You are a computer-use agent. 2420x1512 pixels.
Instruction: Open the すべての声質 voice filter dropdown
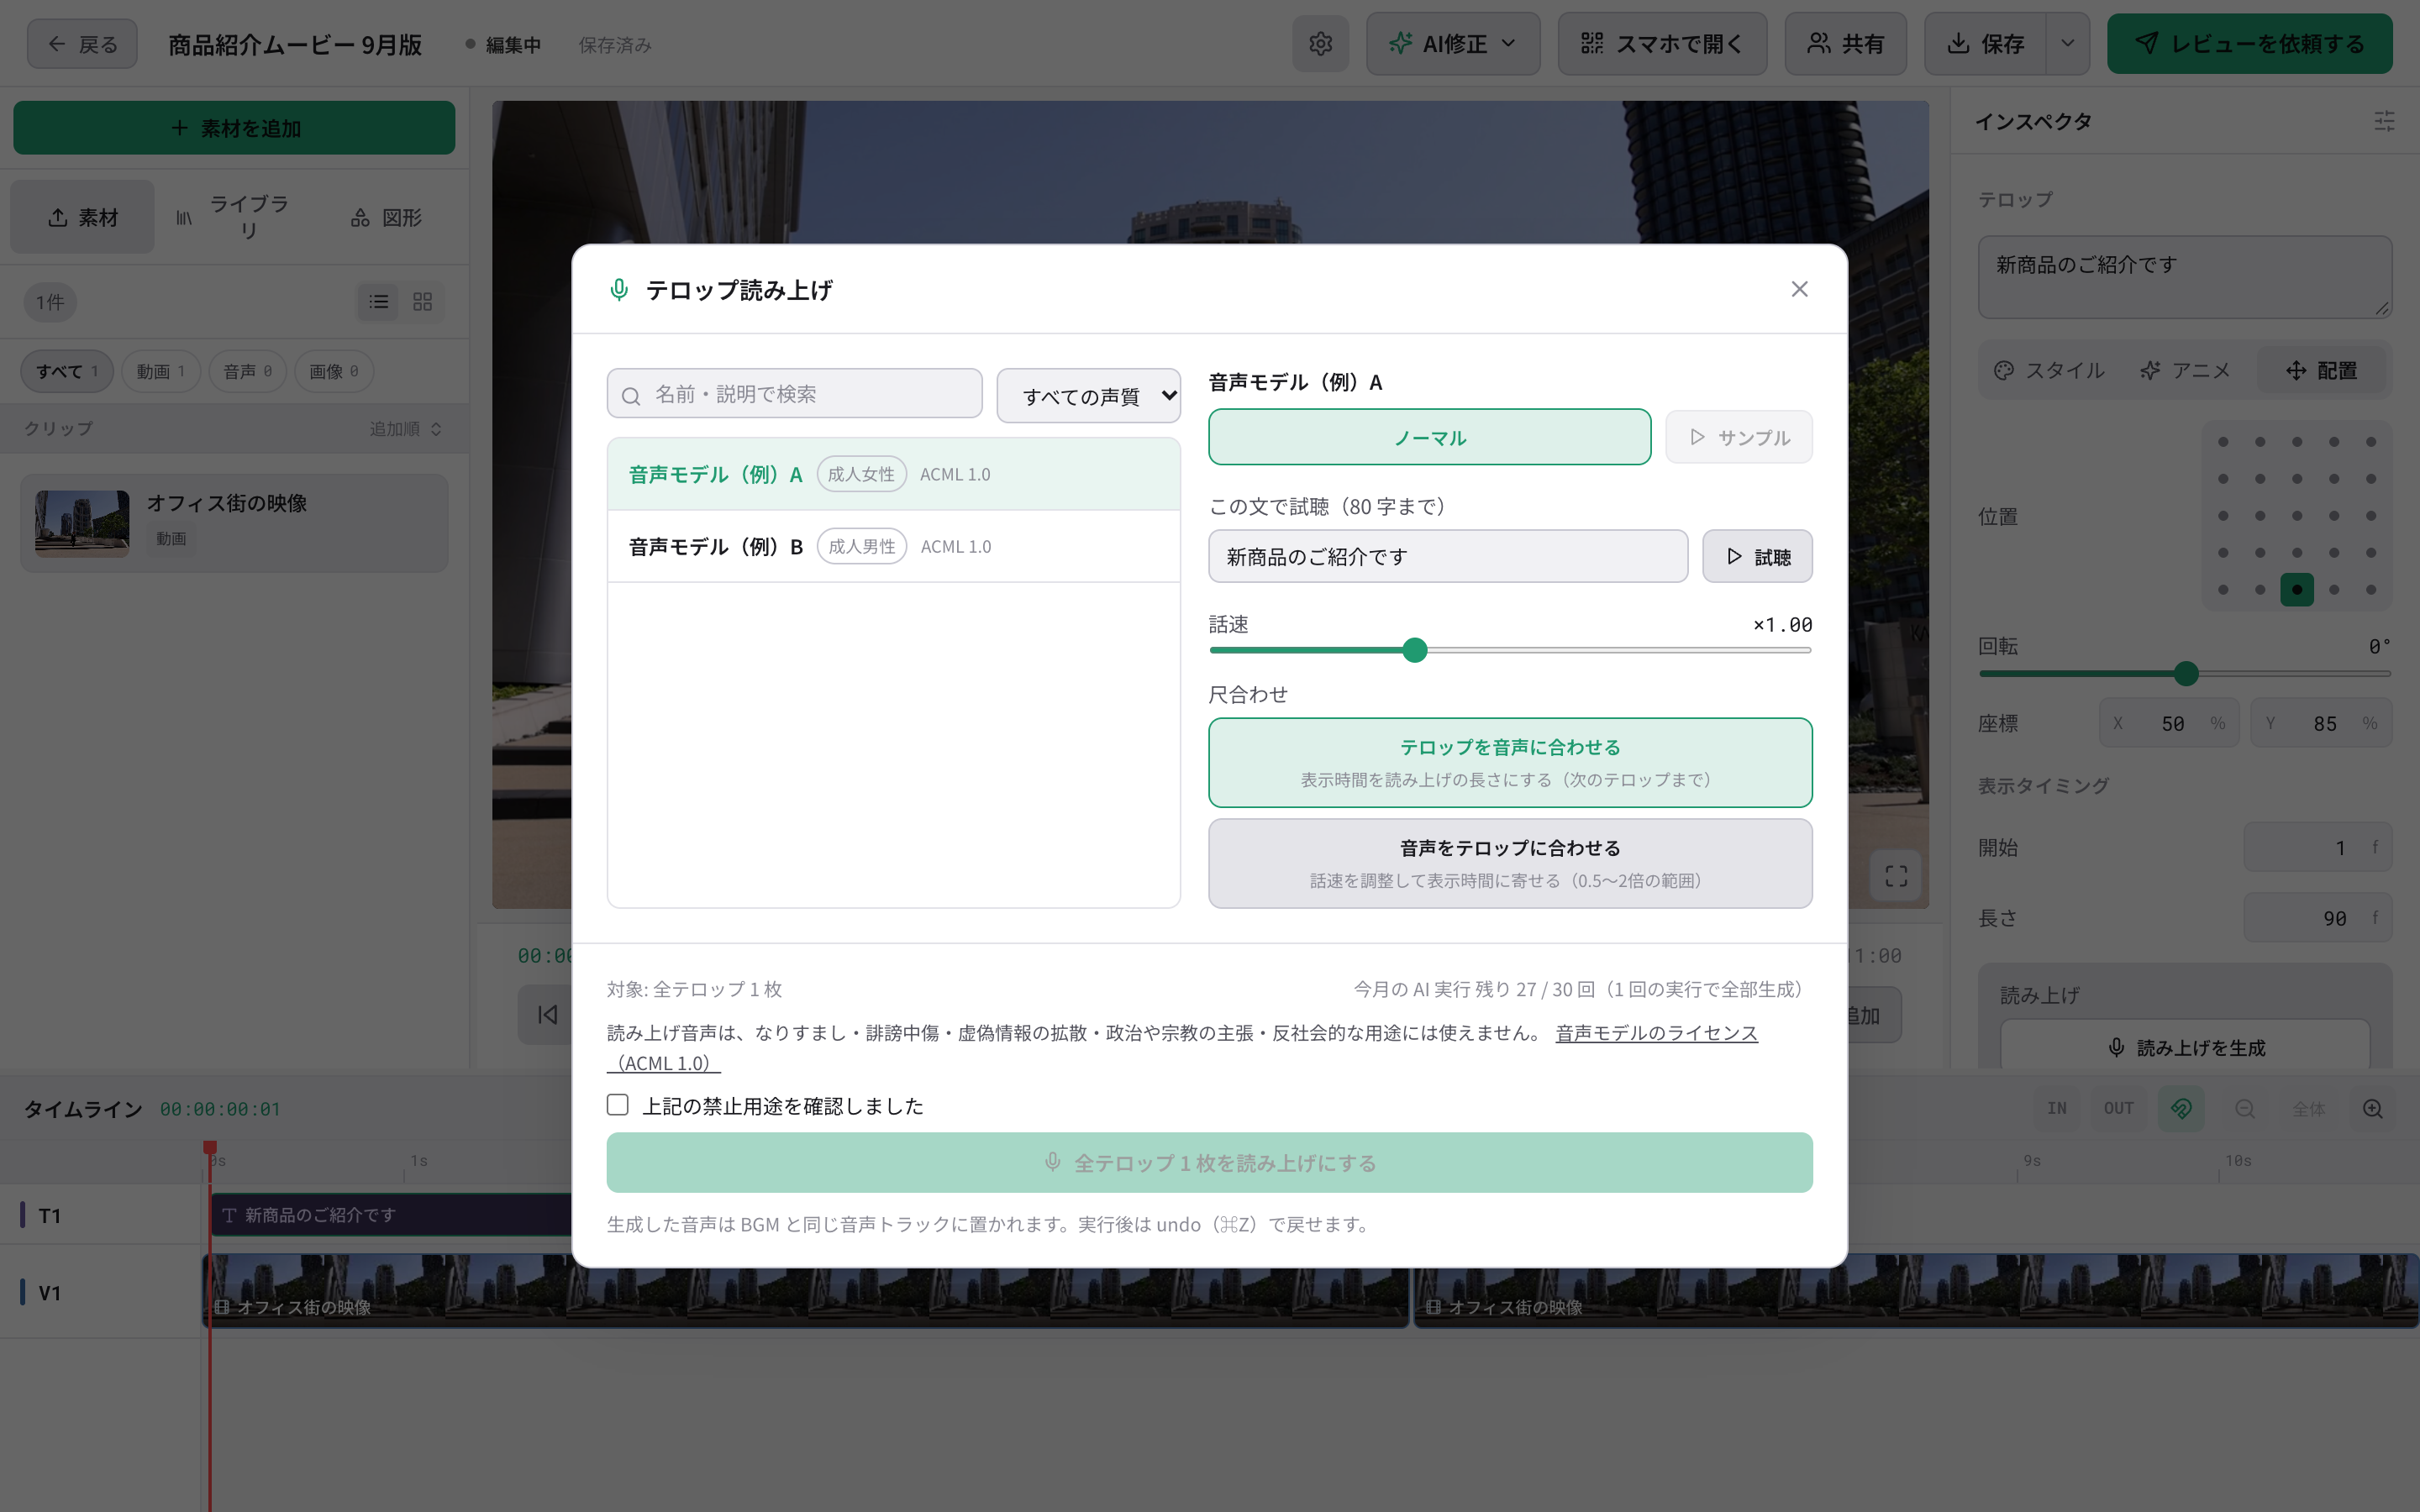[x=1088, y=396]
